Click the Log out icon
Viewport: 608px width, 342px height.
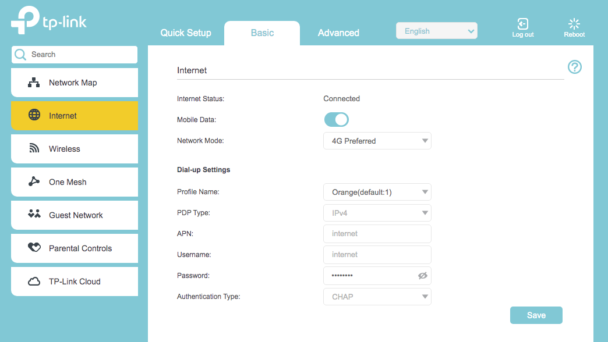[x=522, y=24]
